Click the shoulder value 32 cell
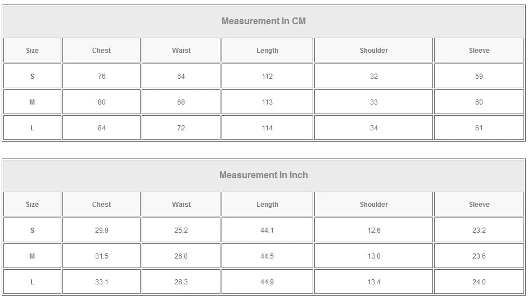The width and height of the screenshot is (528, 299). pyautogui.click(x=374, y=76)
